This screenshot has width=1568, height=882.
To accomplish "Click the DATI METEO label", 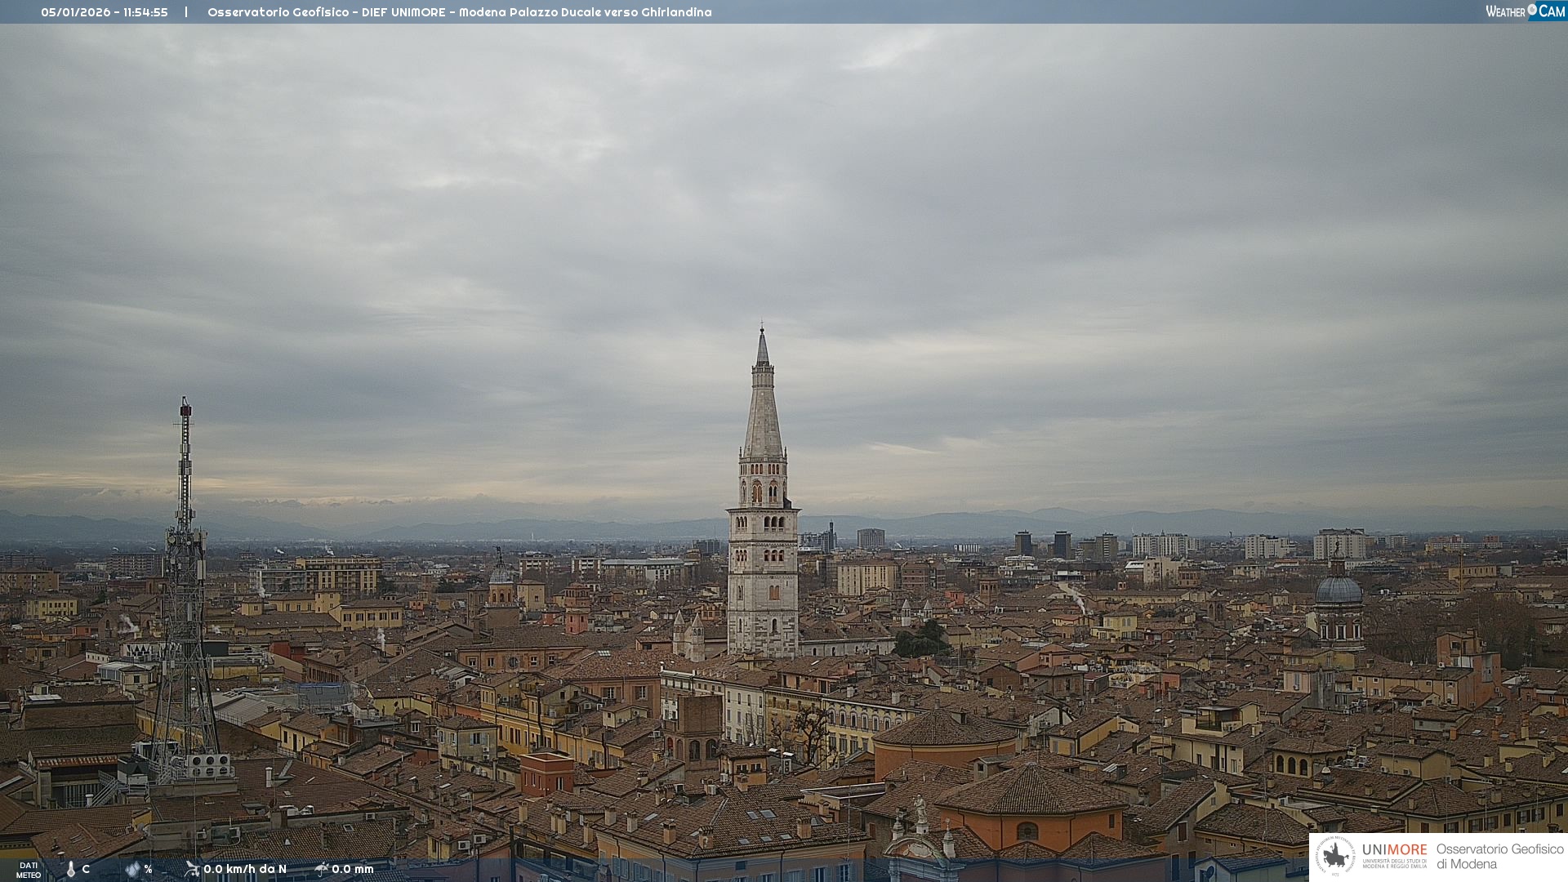I will tap(29, 870).
